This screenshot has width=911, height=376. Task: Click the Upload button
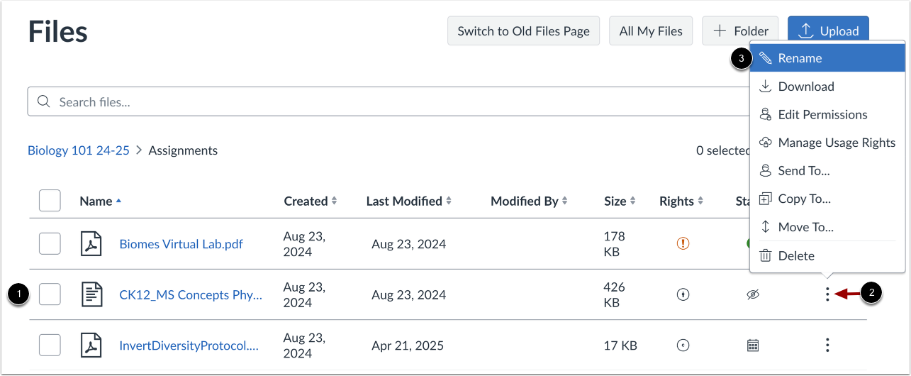[x=828, y=31]
